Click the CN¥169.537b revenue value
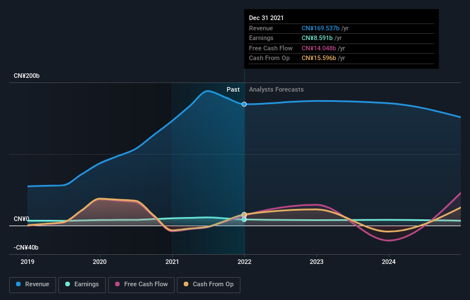The image size is (470, 300). (x=321, y=28)
